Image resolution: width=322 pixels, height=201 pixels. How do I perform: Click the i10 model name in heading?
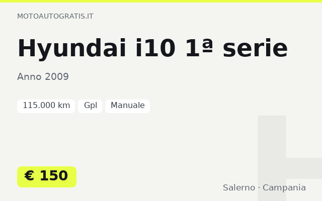coord(155,48)
